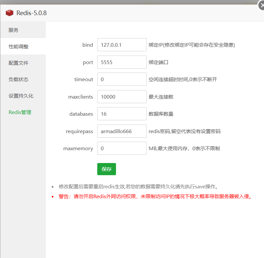Click the requirepass label

79,131
